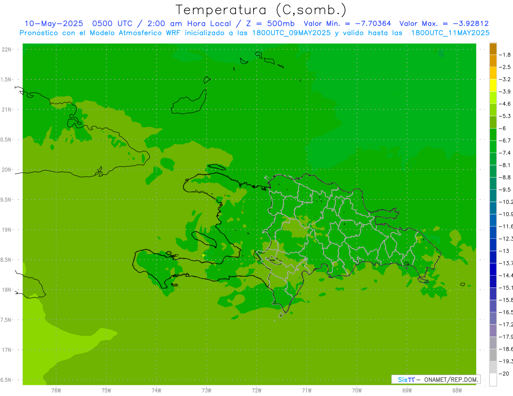Click the '1800UTC_11MAY2025' valid-until time
513x396 pixels.
(451, 33)
